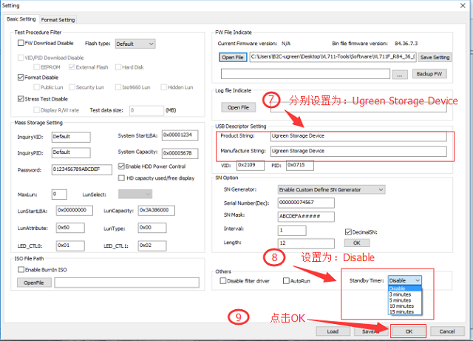This screenshot has width=473, height=341.
Task: Choose 3 minutes standby option
Action: pyautogui.click(x=404, y=294)
